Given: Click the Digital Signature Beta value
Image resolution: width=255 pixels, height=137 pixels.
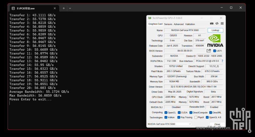Looking at the screenshot, I should (x=213, y=92).
